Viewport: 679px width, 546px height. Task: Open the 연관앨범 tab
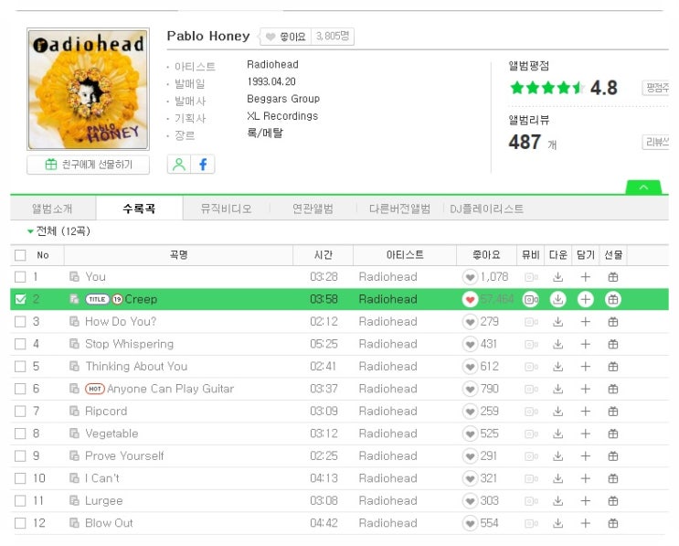(313, 209)
